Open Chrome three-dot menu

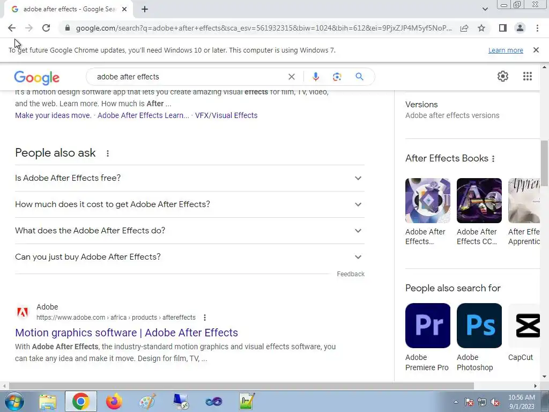point(537,28)
